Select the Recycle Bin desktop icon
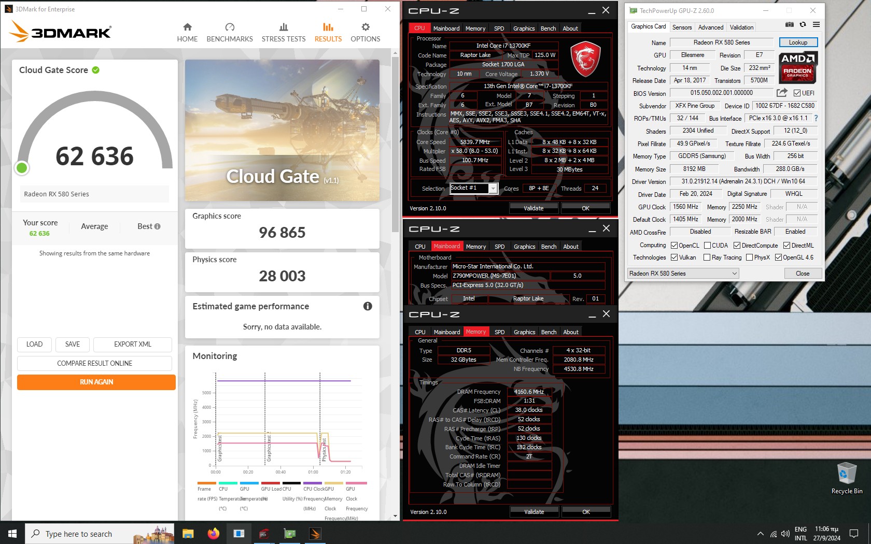The width and height of the screenshot is (871, 544). [x=847, y=478]
